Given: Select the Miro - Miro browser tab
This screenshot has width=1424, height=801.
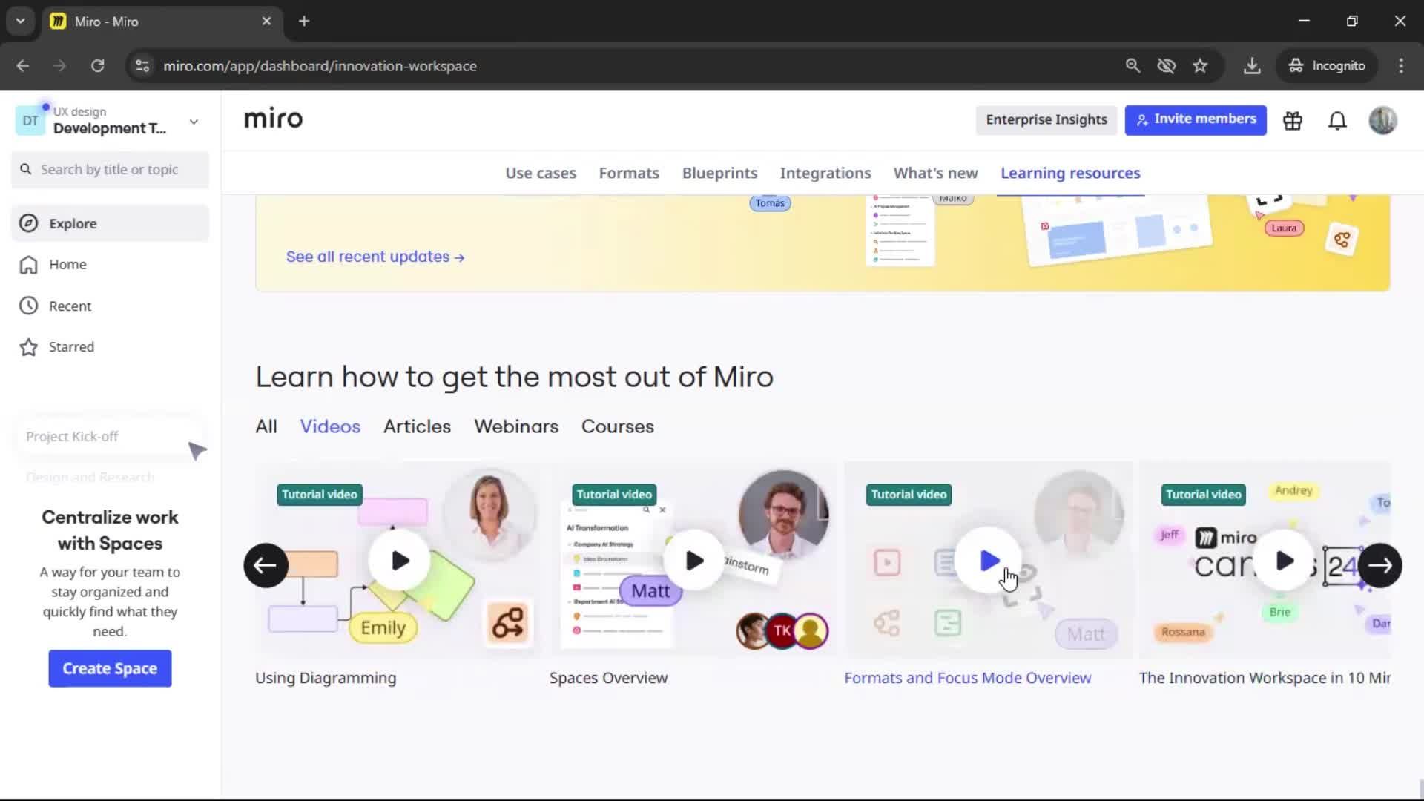Looking at the screenshot, I should (x=162, y=22).
